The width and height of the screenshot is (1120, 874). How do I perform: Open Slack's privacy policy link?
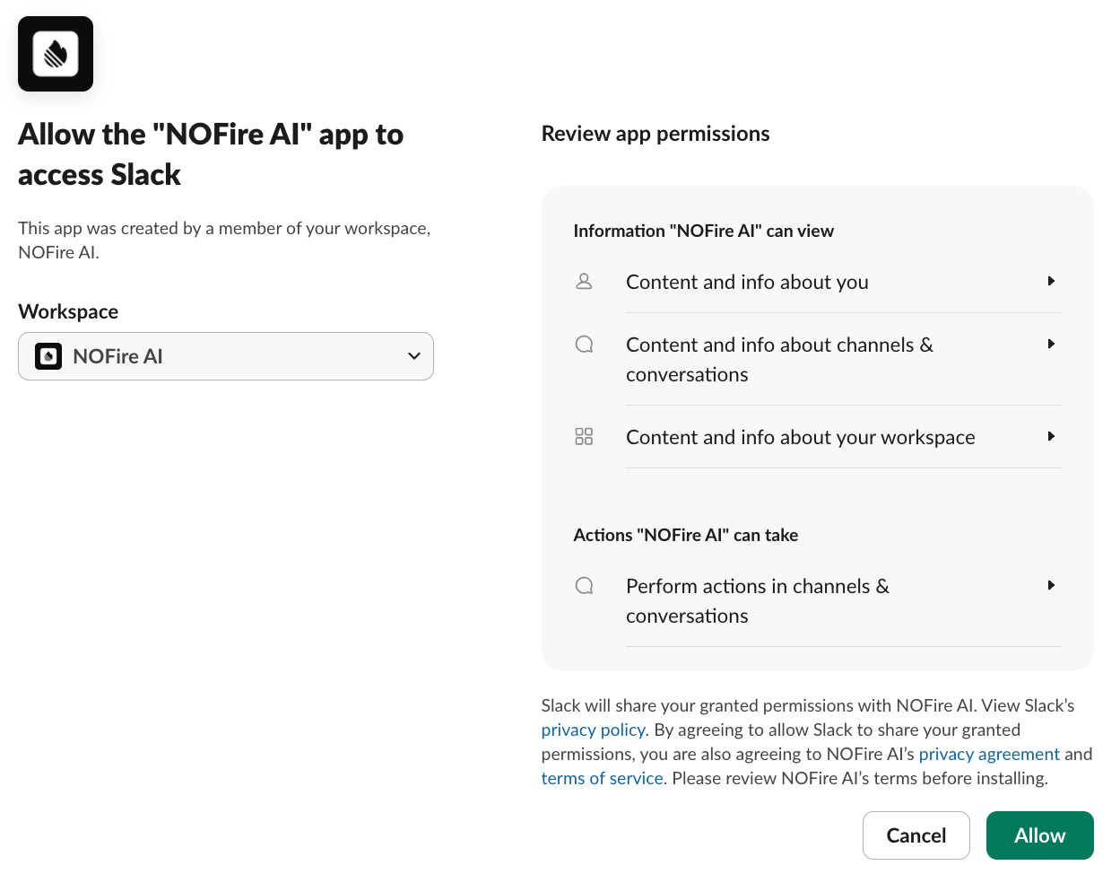(593, 730)
